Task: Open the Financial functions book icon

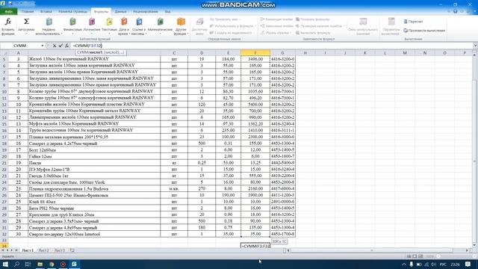Action: (x=72, y=22)
